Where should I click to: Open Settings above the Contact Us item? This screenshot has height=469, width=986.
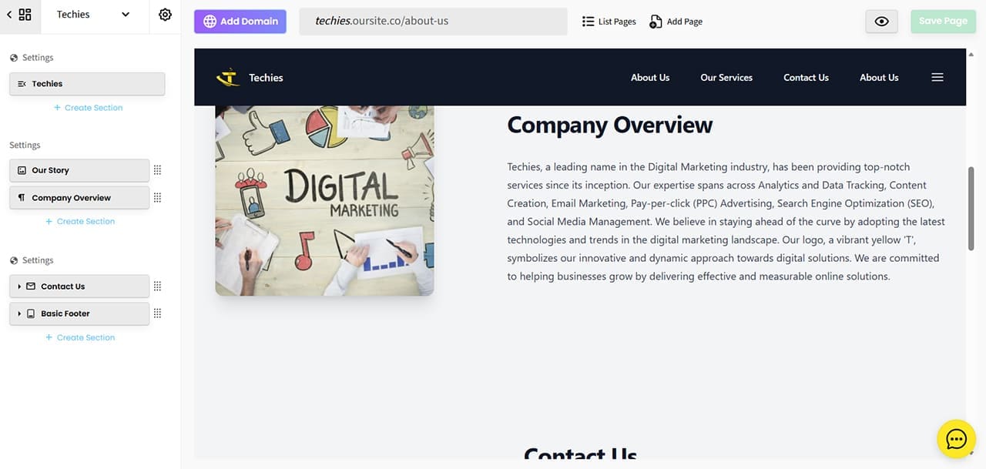(32, 261)
